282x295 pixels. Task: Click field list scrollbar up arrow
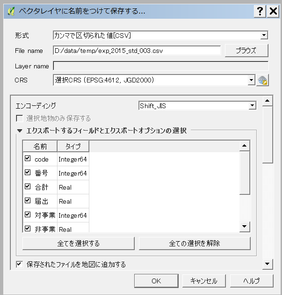click(x=245, y=146)
